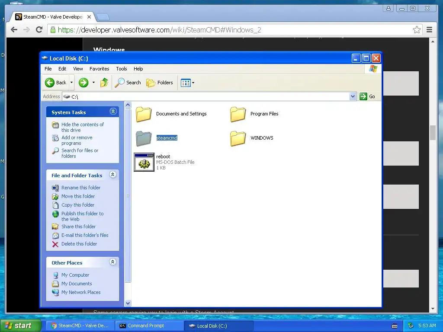443x332 pixels.
Task: Click the 5:53 AM taskbar clock
Action: click(427, 326)
